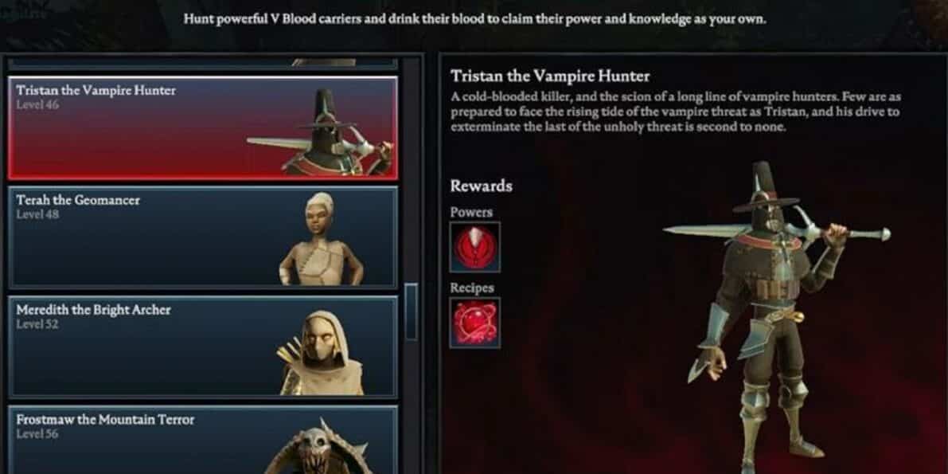Image resolution: width=948 pixels, height=474 pixels.
Task: Select the Frostmaw the Mountain Terror entry
Action: point(203,440)
